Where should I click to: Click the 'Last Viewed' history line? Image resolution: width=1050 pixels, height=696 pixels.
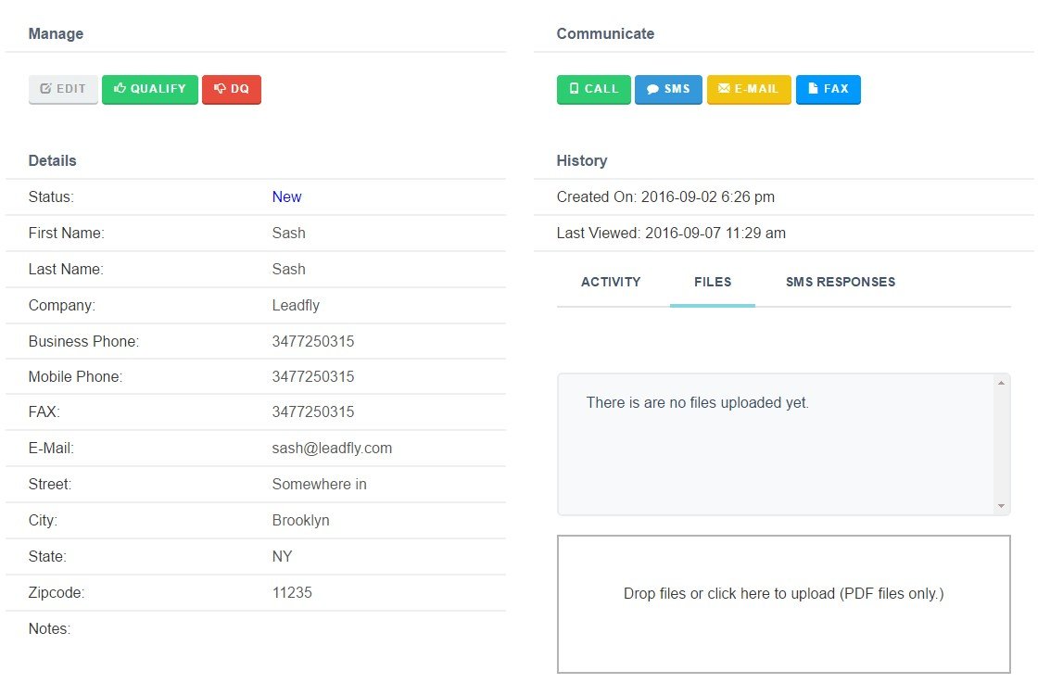671,234
